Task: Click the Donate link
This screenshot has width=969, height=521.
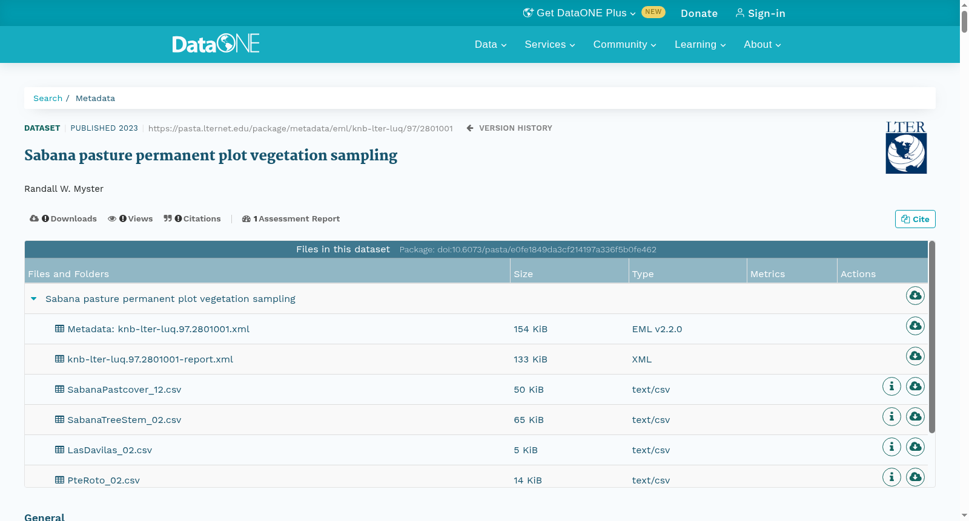Action: [x=699, y=13]
